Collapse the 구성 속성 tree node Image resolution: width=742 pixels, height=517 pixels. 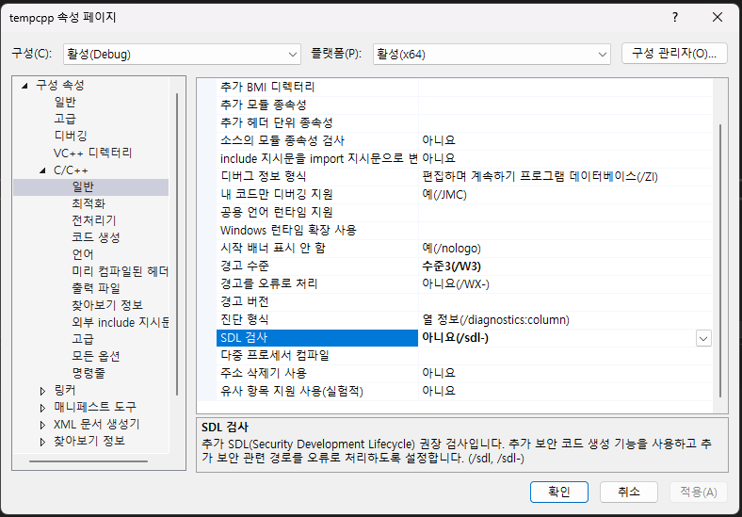point(24,86)
